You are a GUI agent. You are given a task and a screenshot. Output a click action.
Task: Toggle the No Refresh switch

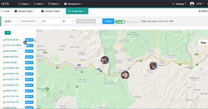coord(128,22)
